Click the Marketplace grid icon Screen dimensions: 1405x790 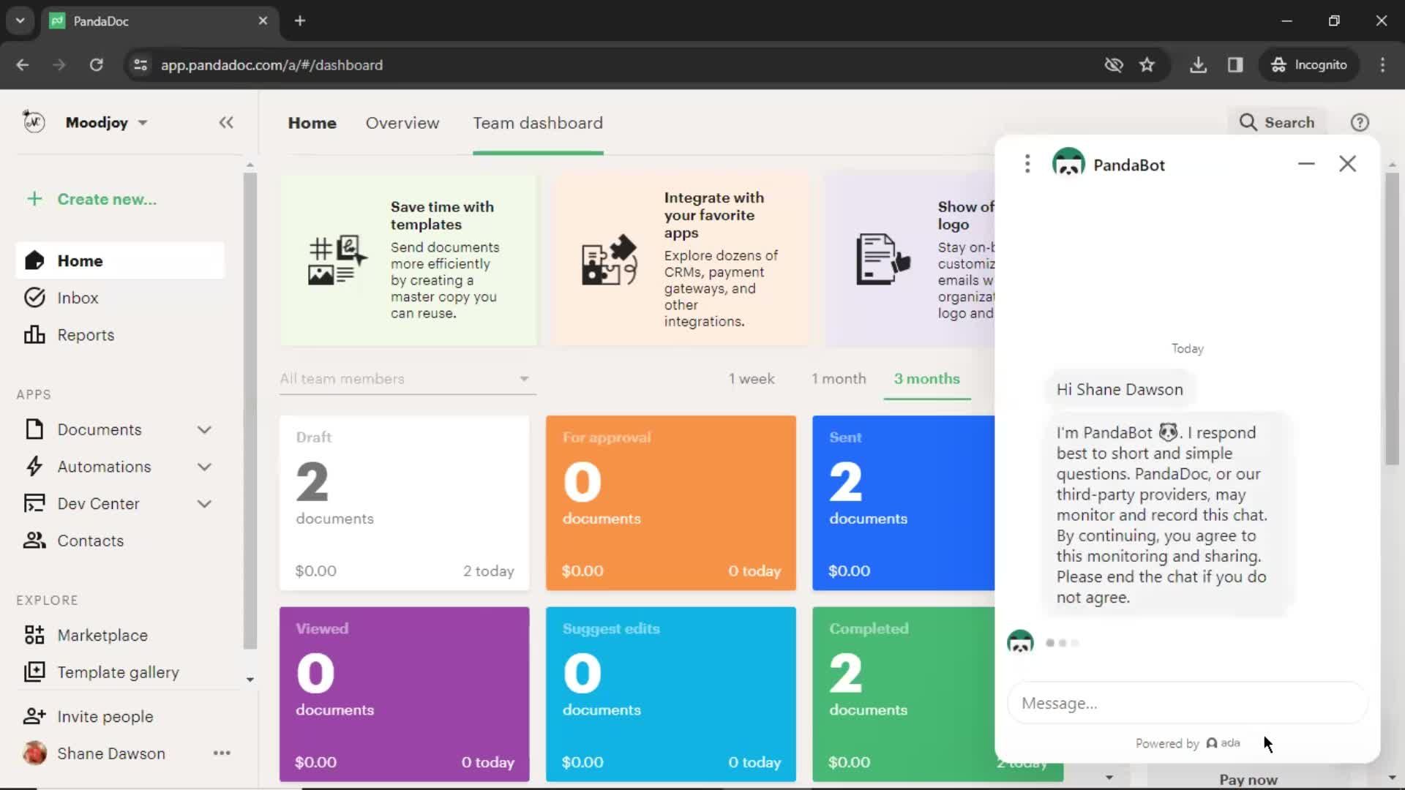34,635
